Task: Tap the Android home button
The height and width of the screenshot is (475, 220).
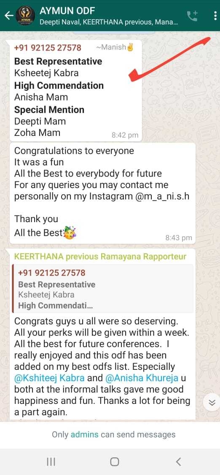Action: [114, 462]
